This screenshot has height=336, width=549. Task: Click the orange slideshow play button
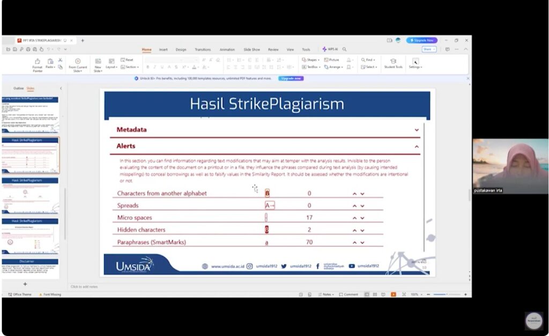tap(394, 294)
